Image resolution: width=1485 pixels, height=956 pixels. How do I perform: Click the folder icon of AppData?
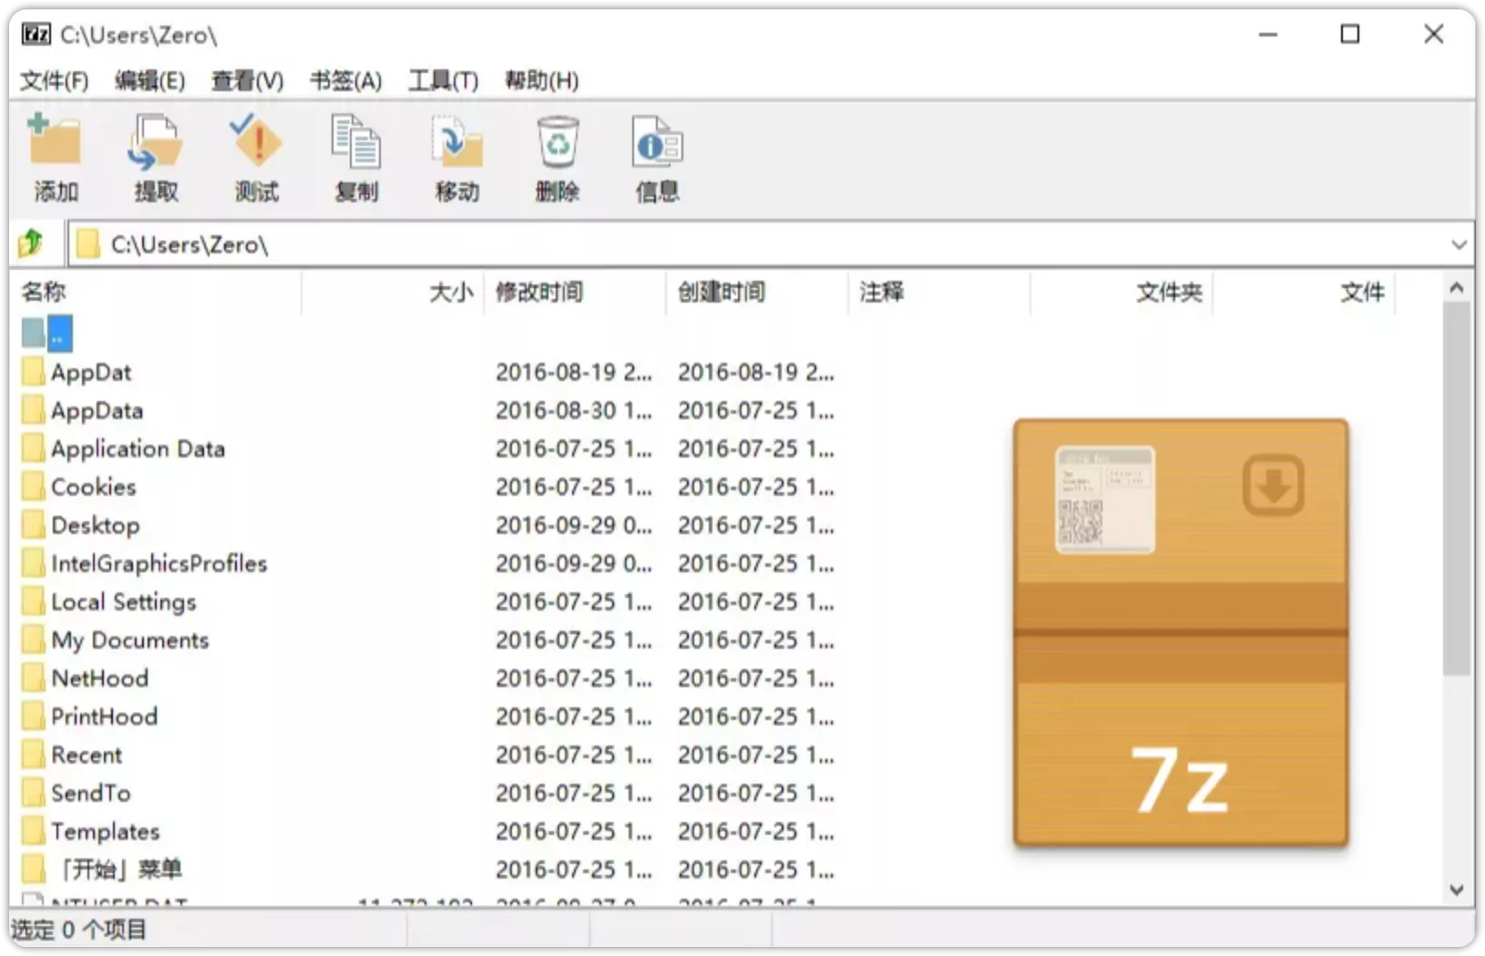33,410
